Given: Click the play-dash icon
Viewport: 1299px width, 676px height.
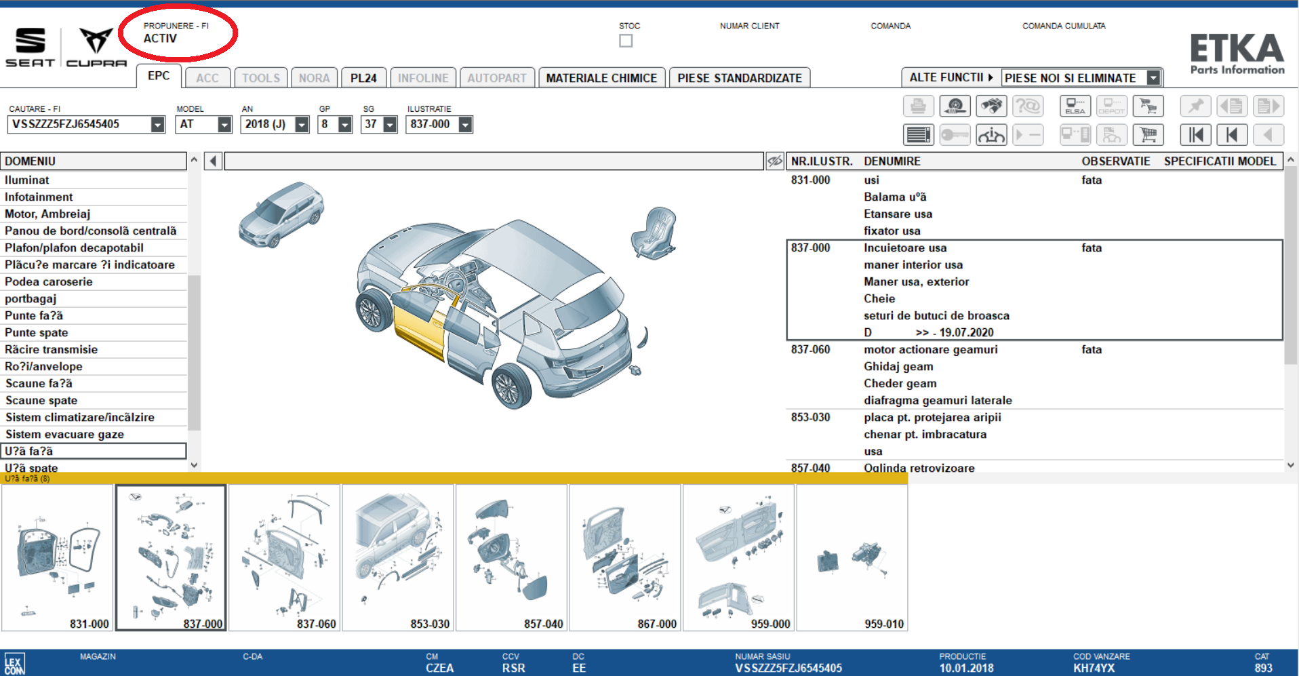Looking at the screenshot, I should 1028,135.
